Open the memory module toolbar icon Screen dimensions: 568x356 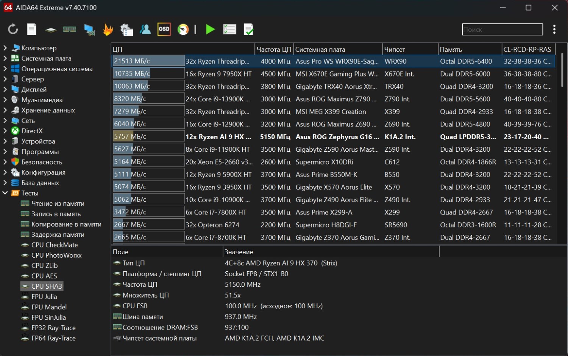(x=69, y=29)
